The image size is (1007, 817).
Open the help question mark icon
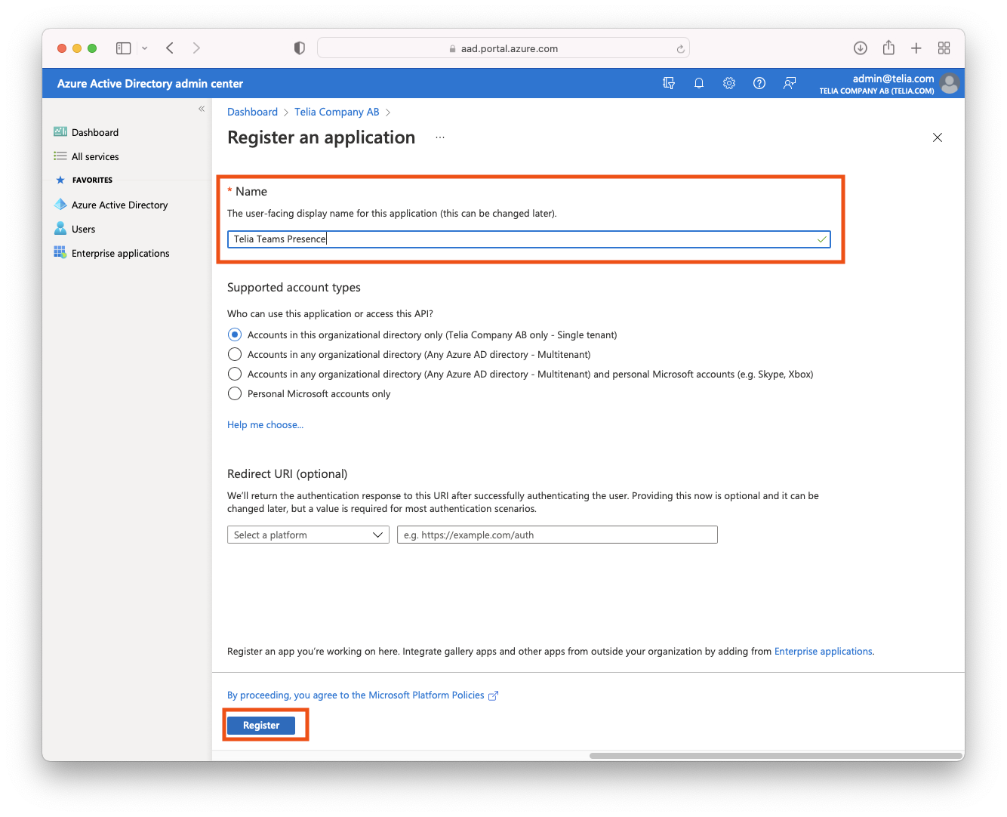click(759, 83)
